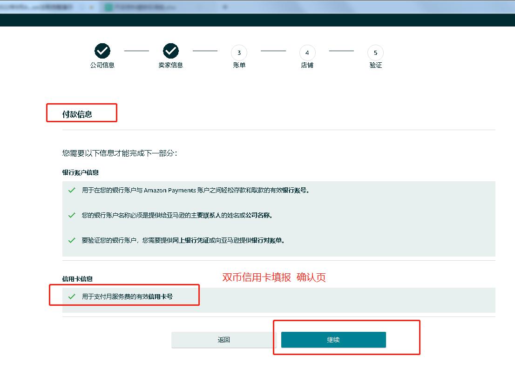Select step 4 店铺 circle indicator
This screenshot has height=369, width=515.
307,53
